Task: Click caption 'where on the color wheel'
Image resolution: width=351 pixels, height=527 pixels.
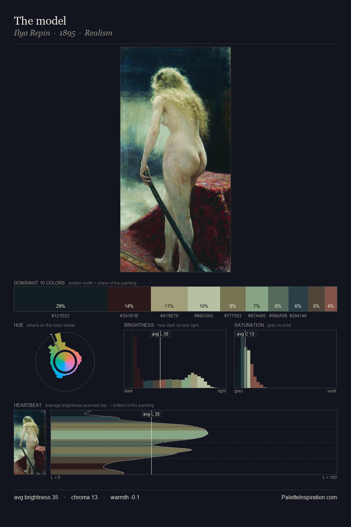Action: point(51,325)
